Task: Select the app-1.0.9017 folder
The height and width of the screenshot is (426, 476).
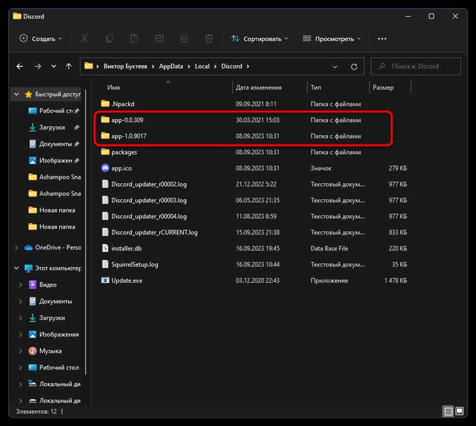Action: coord(124,136)
